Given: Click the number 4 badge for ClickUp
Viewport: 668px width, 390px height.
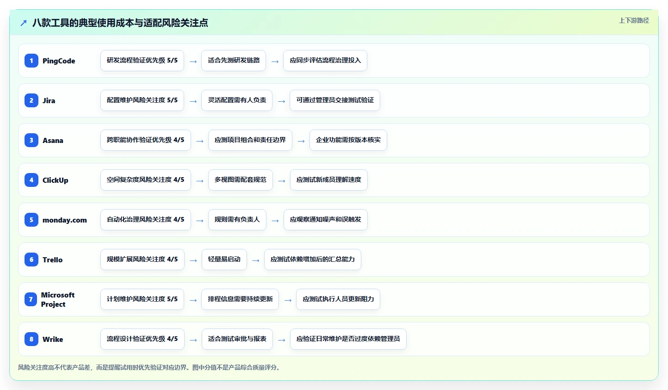Looking at the screenshot, I should [x=31, y=180].
